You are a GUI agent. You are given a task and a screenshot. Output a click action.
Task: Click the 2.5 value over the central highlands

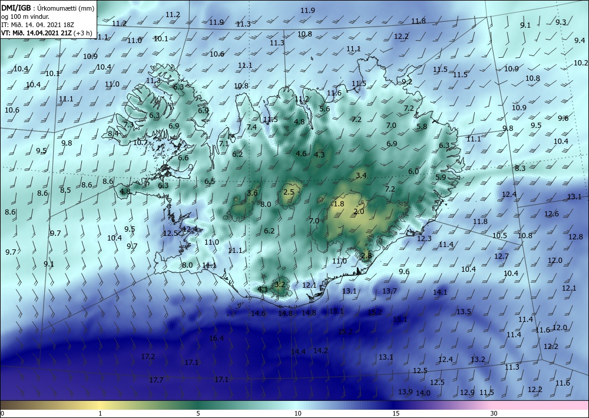289,192
